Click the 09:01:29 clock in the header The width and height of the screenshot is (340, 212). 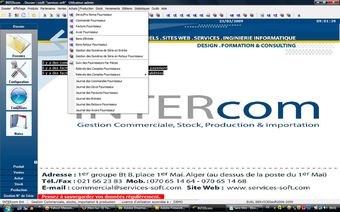pyautogui.click(x=326, y=21)
